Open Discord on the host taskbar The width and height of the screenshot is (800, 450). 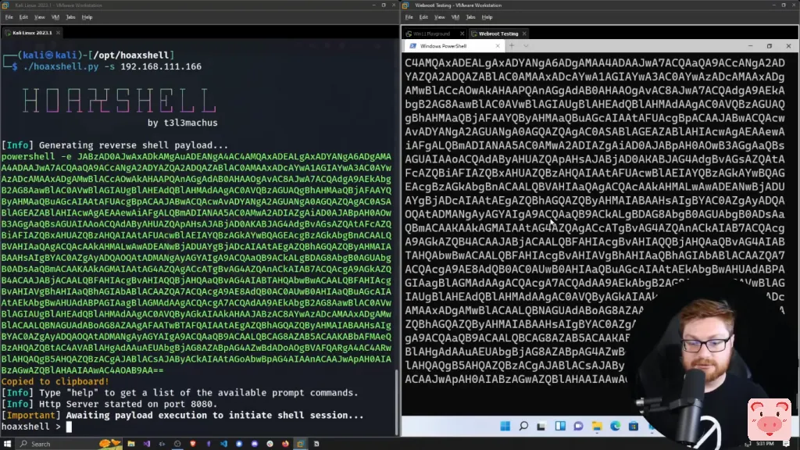254,444
